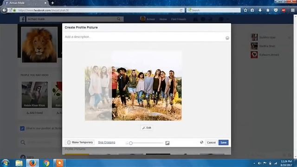Focus the Add a description field
The height and width of the screenshot is (167, 297).
pyautogui.click(x=144, y=37)
